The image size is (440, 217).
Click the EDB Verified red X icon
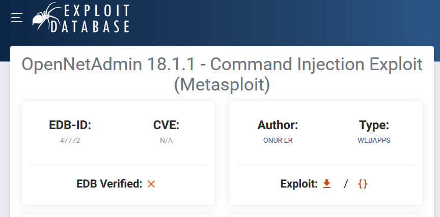click(151, 184)
